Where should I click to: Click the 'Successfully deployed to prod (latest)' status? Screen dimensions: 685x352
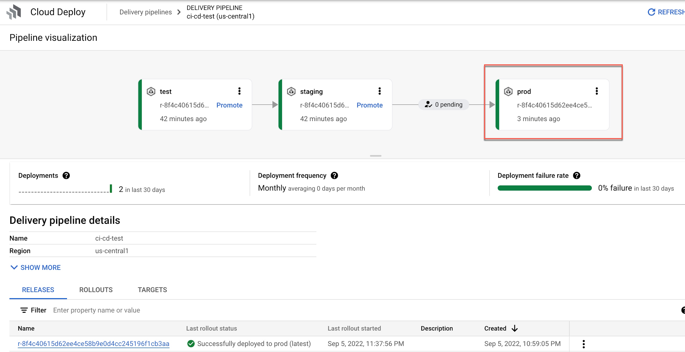click(x=254, y=344)
